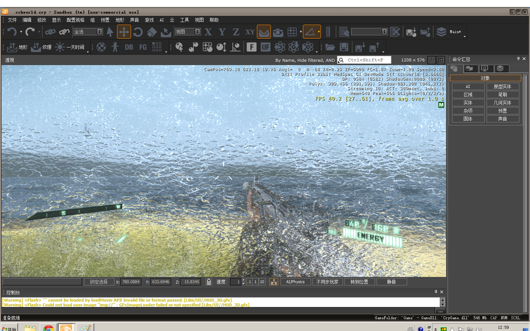Screen dimensions: 530x331
Task: Open the DB database view
Action: point(129,47)
